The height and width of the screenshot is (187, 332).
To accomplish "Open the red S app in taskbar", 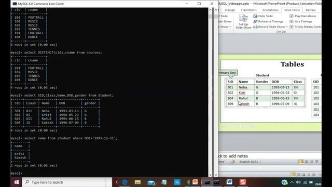I will pos(243,182).
